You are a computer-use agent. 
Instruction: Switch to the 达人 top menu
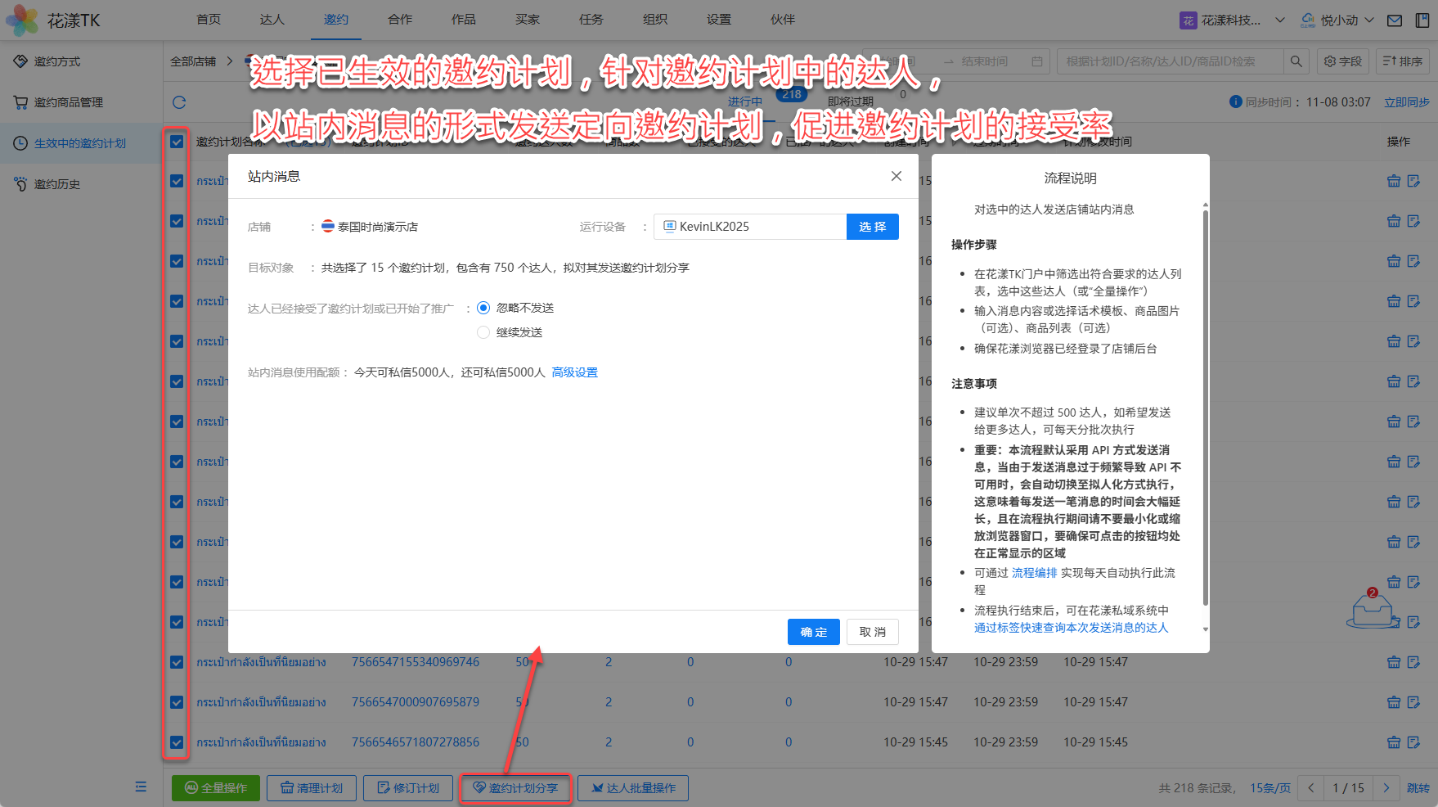pyautogui.click(x=272, y=20)
